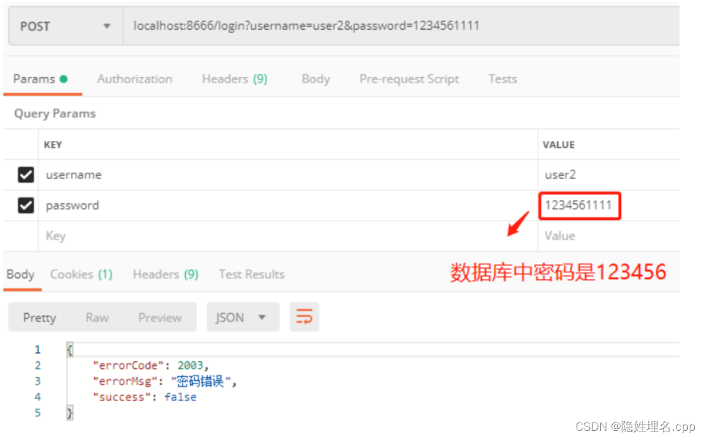
Task: Open the POST method dropdown
Action: click(66, 26)
